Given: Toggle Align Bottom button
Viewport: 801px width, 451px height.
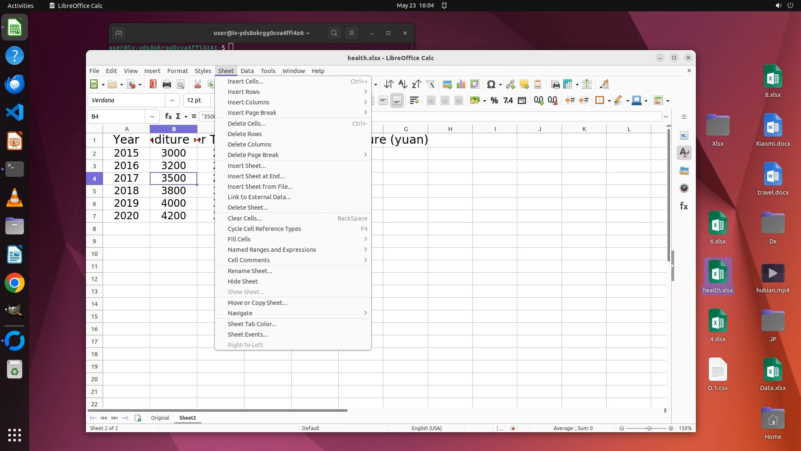Looking at the screenshot, I should point(397,100).
